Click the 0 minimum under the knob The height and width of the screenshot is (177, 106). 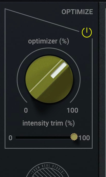click(26, 110)
